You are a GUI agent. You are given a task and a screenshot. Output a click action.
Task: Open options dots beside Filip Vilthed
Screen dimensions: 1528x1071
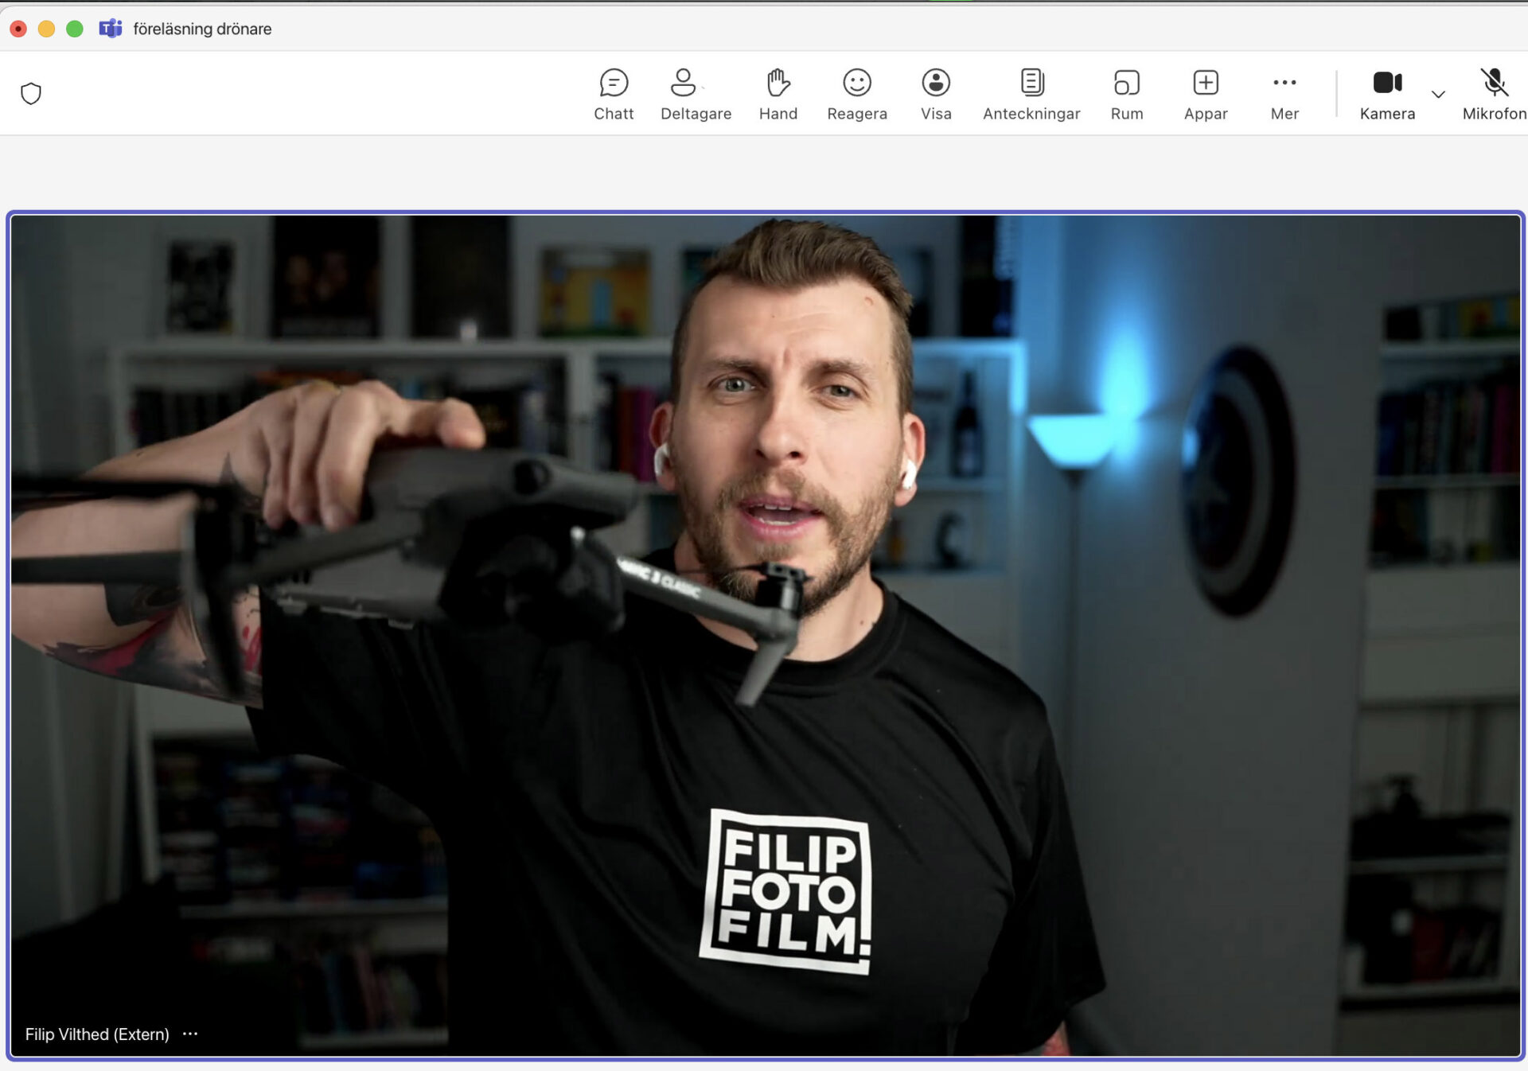189,1034
